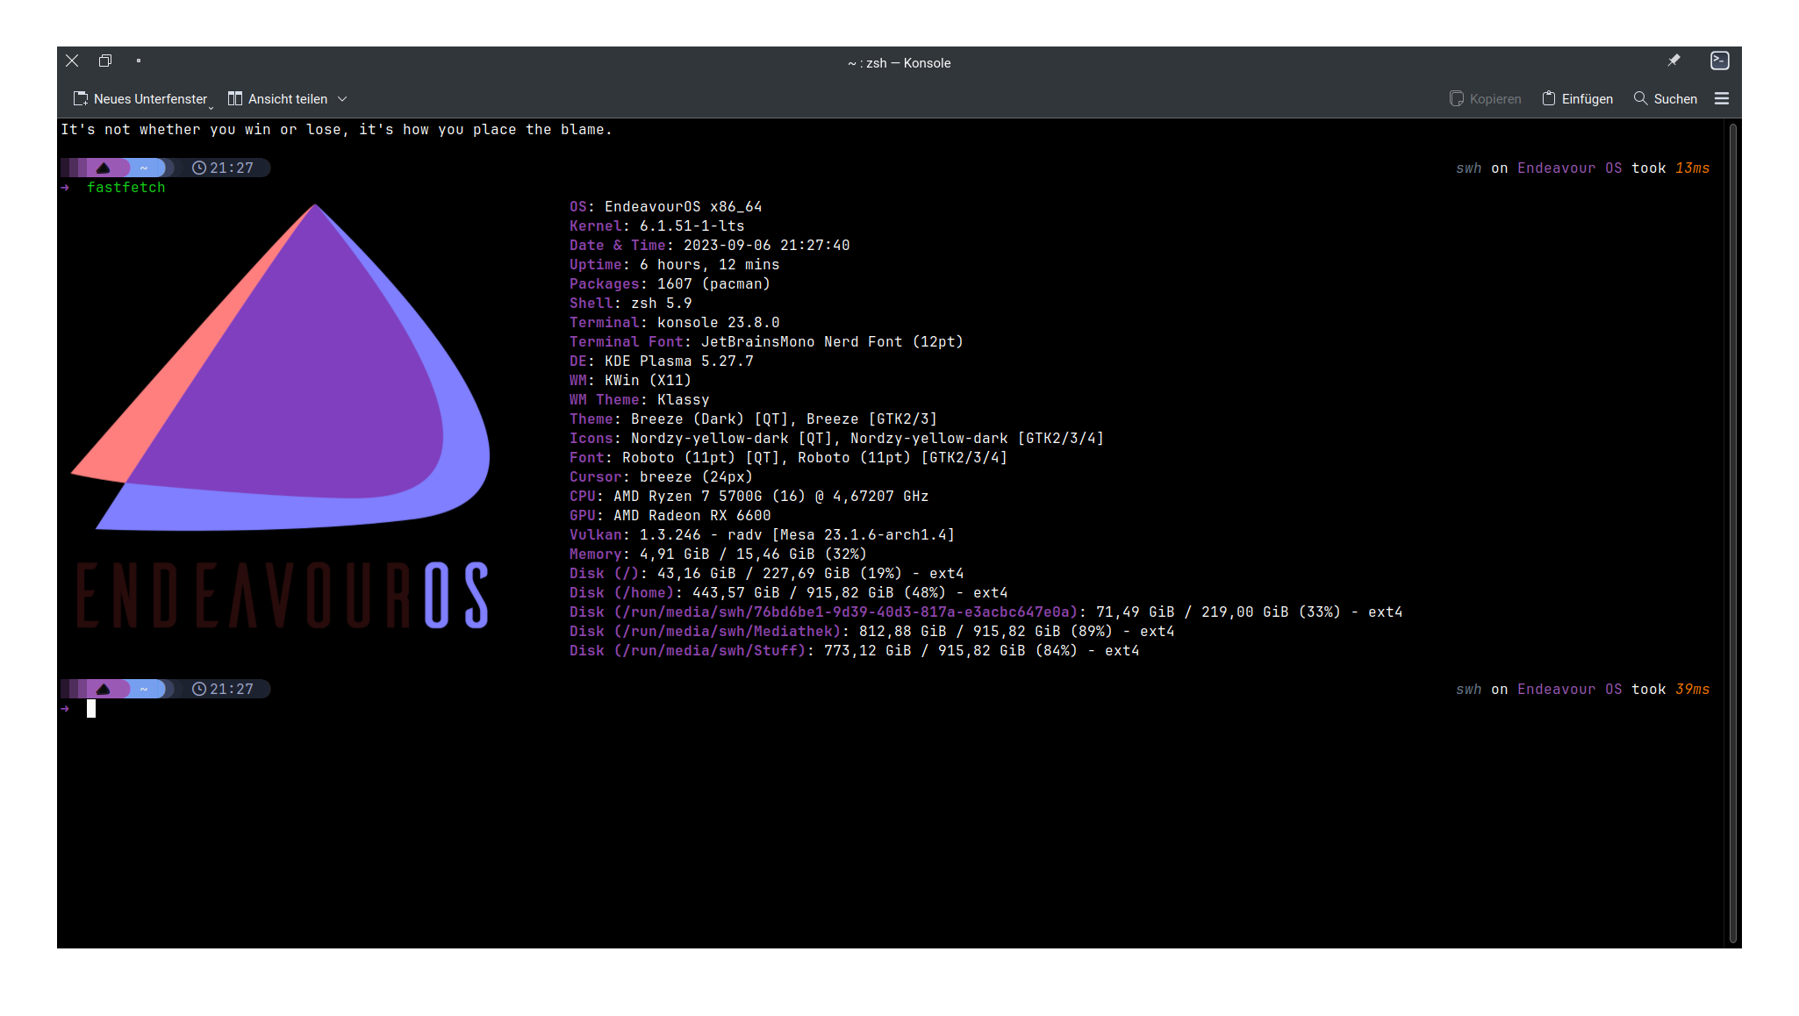
Task: Click the 'Packages: 1607 (pacman)' line
Action: 670,284
